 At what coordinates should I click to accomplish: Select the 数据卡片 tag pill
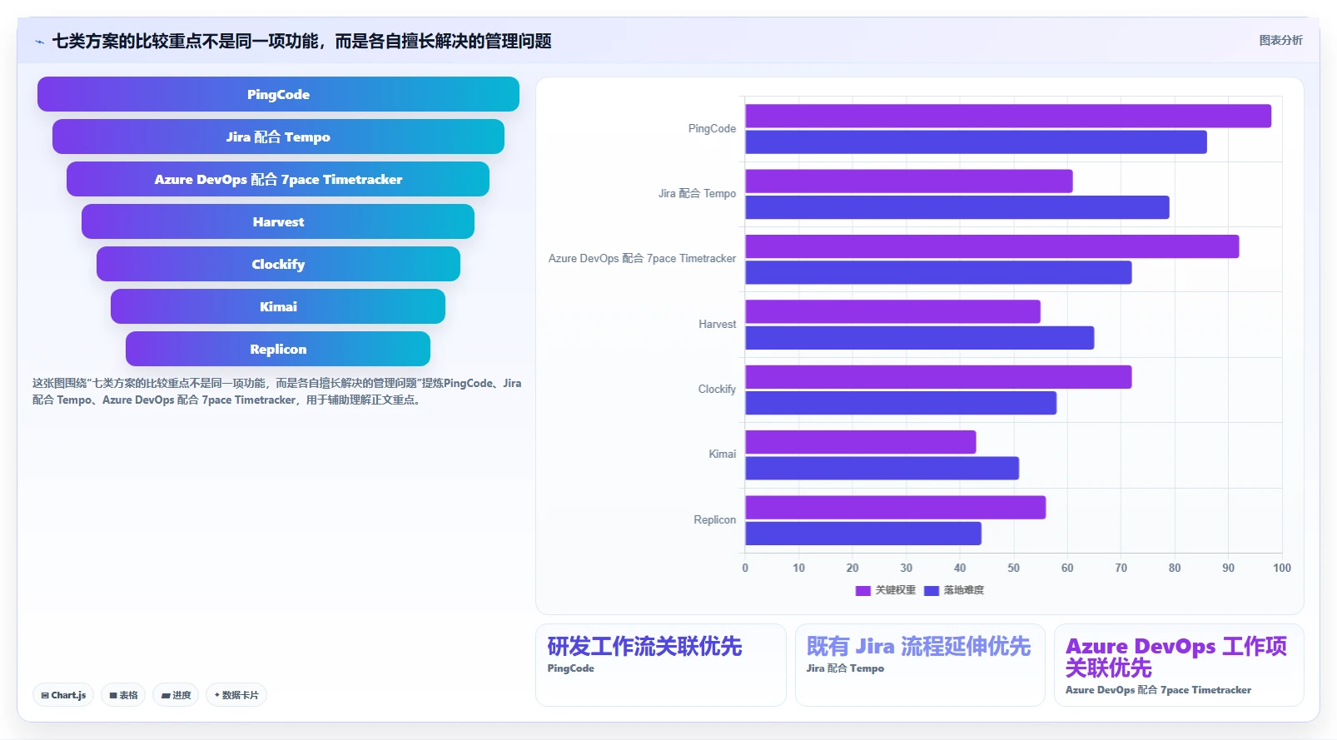[x=236, y=695]
